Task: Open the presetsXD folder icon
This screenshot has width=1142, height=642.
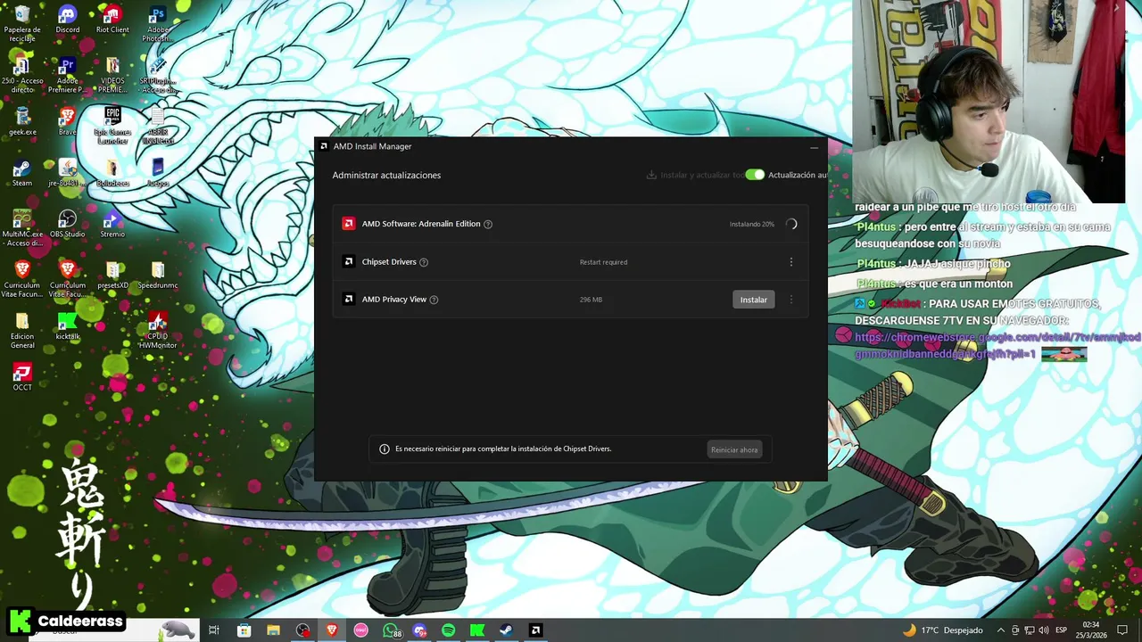Action: click(112, 275)
